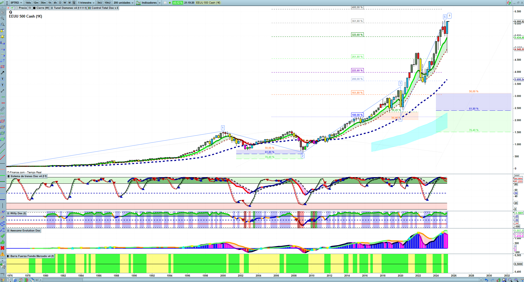
Task: Switch to the monthly M timeframe
Action: [69, 3]
